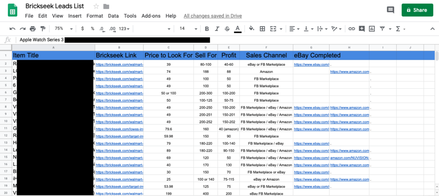Open the 75% zoom dropdown
The height and width of the screenshot is (196, 439).
click(x=63, y=28)
